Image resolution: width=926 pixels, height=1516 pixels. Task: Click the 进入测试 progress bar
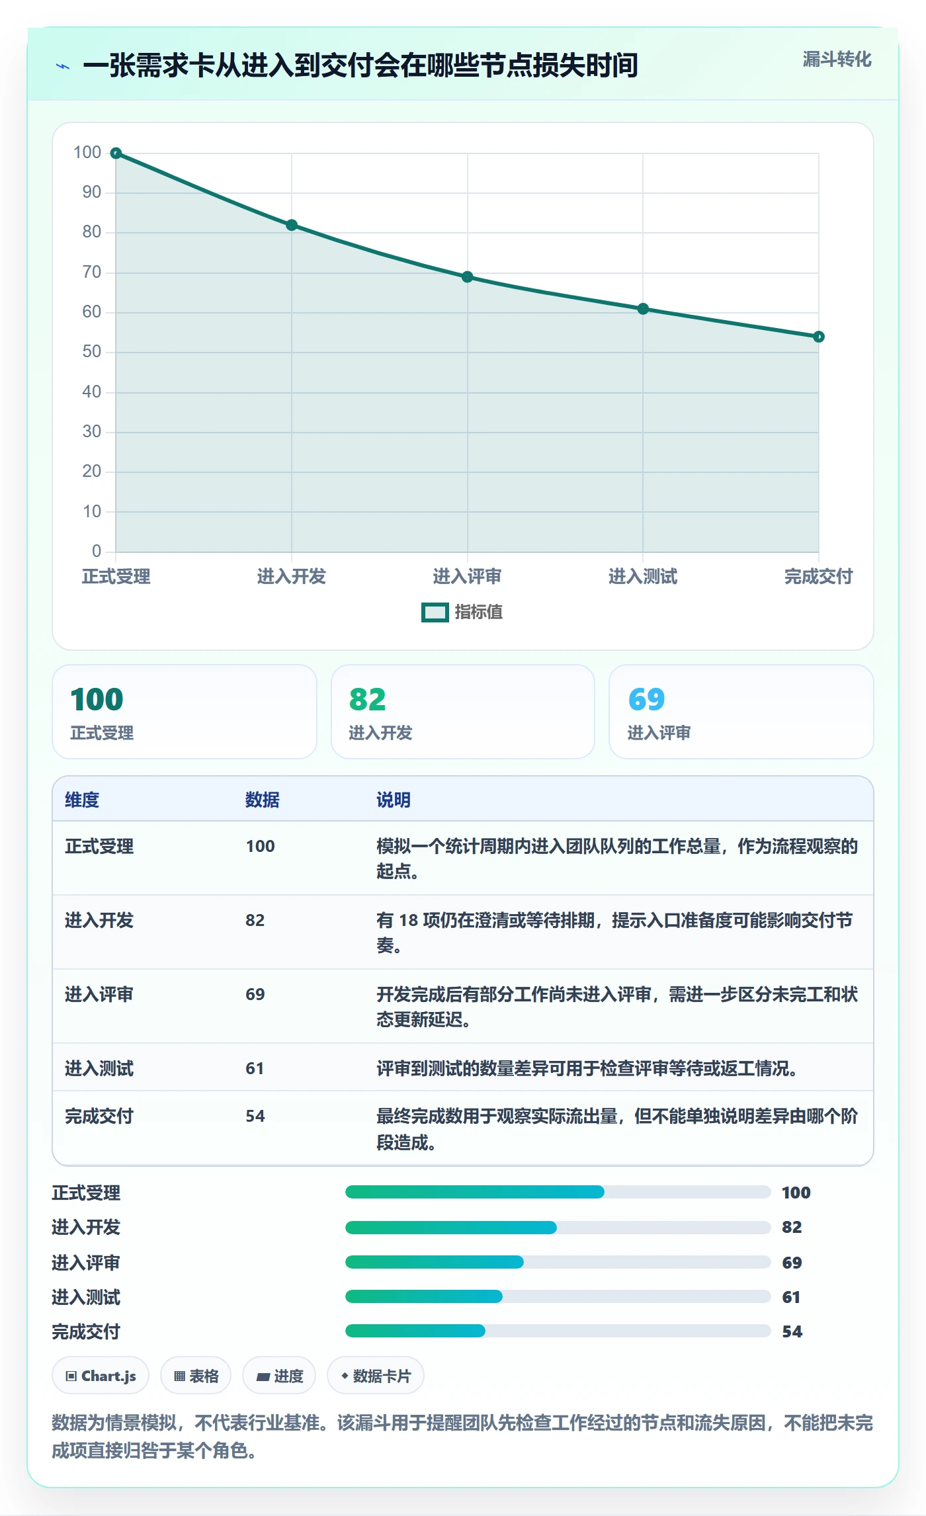[x=558, y=1296]
